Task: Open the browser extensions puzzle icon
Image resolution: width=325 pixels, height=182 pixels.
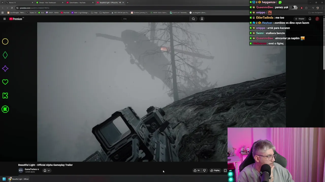Action: pyautogui.click(x=306, y=8)
